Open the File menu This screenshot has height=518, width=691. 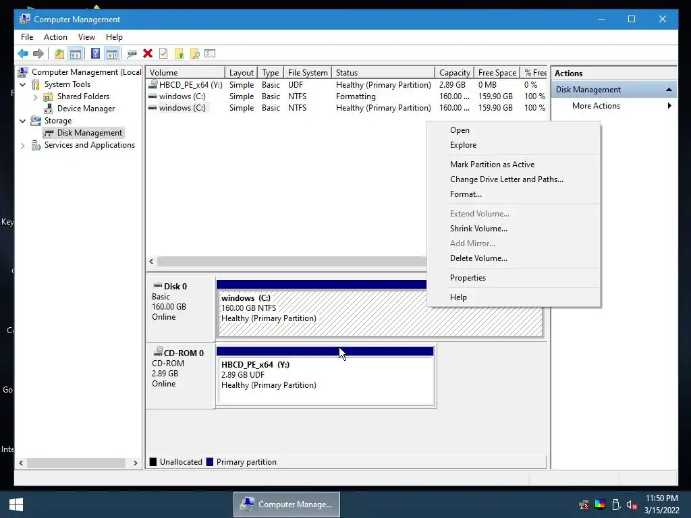[x=27, y=37]
